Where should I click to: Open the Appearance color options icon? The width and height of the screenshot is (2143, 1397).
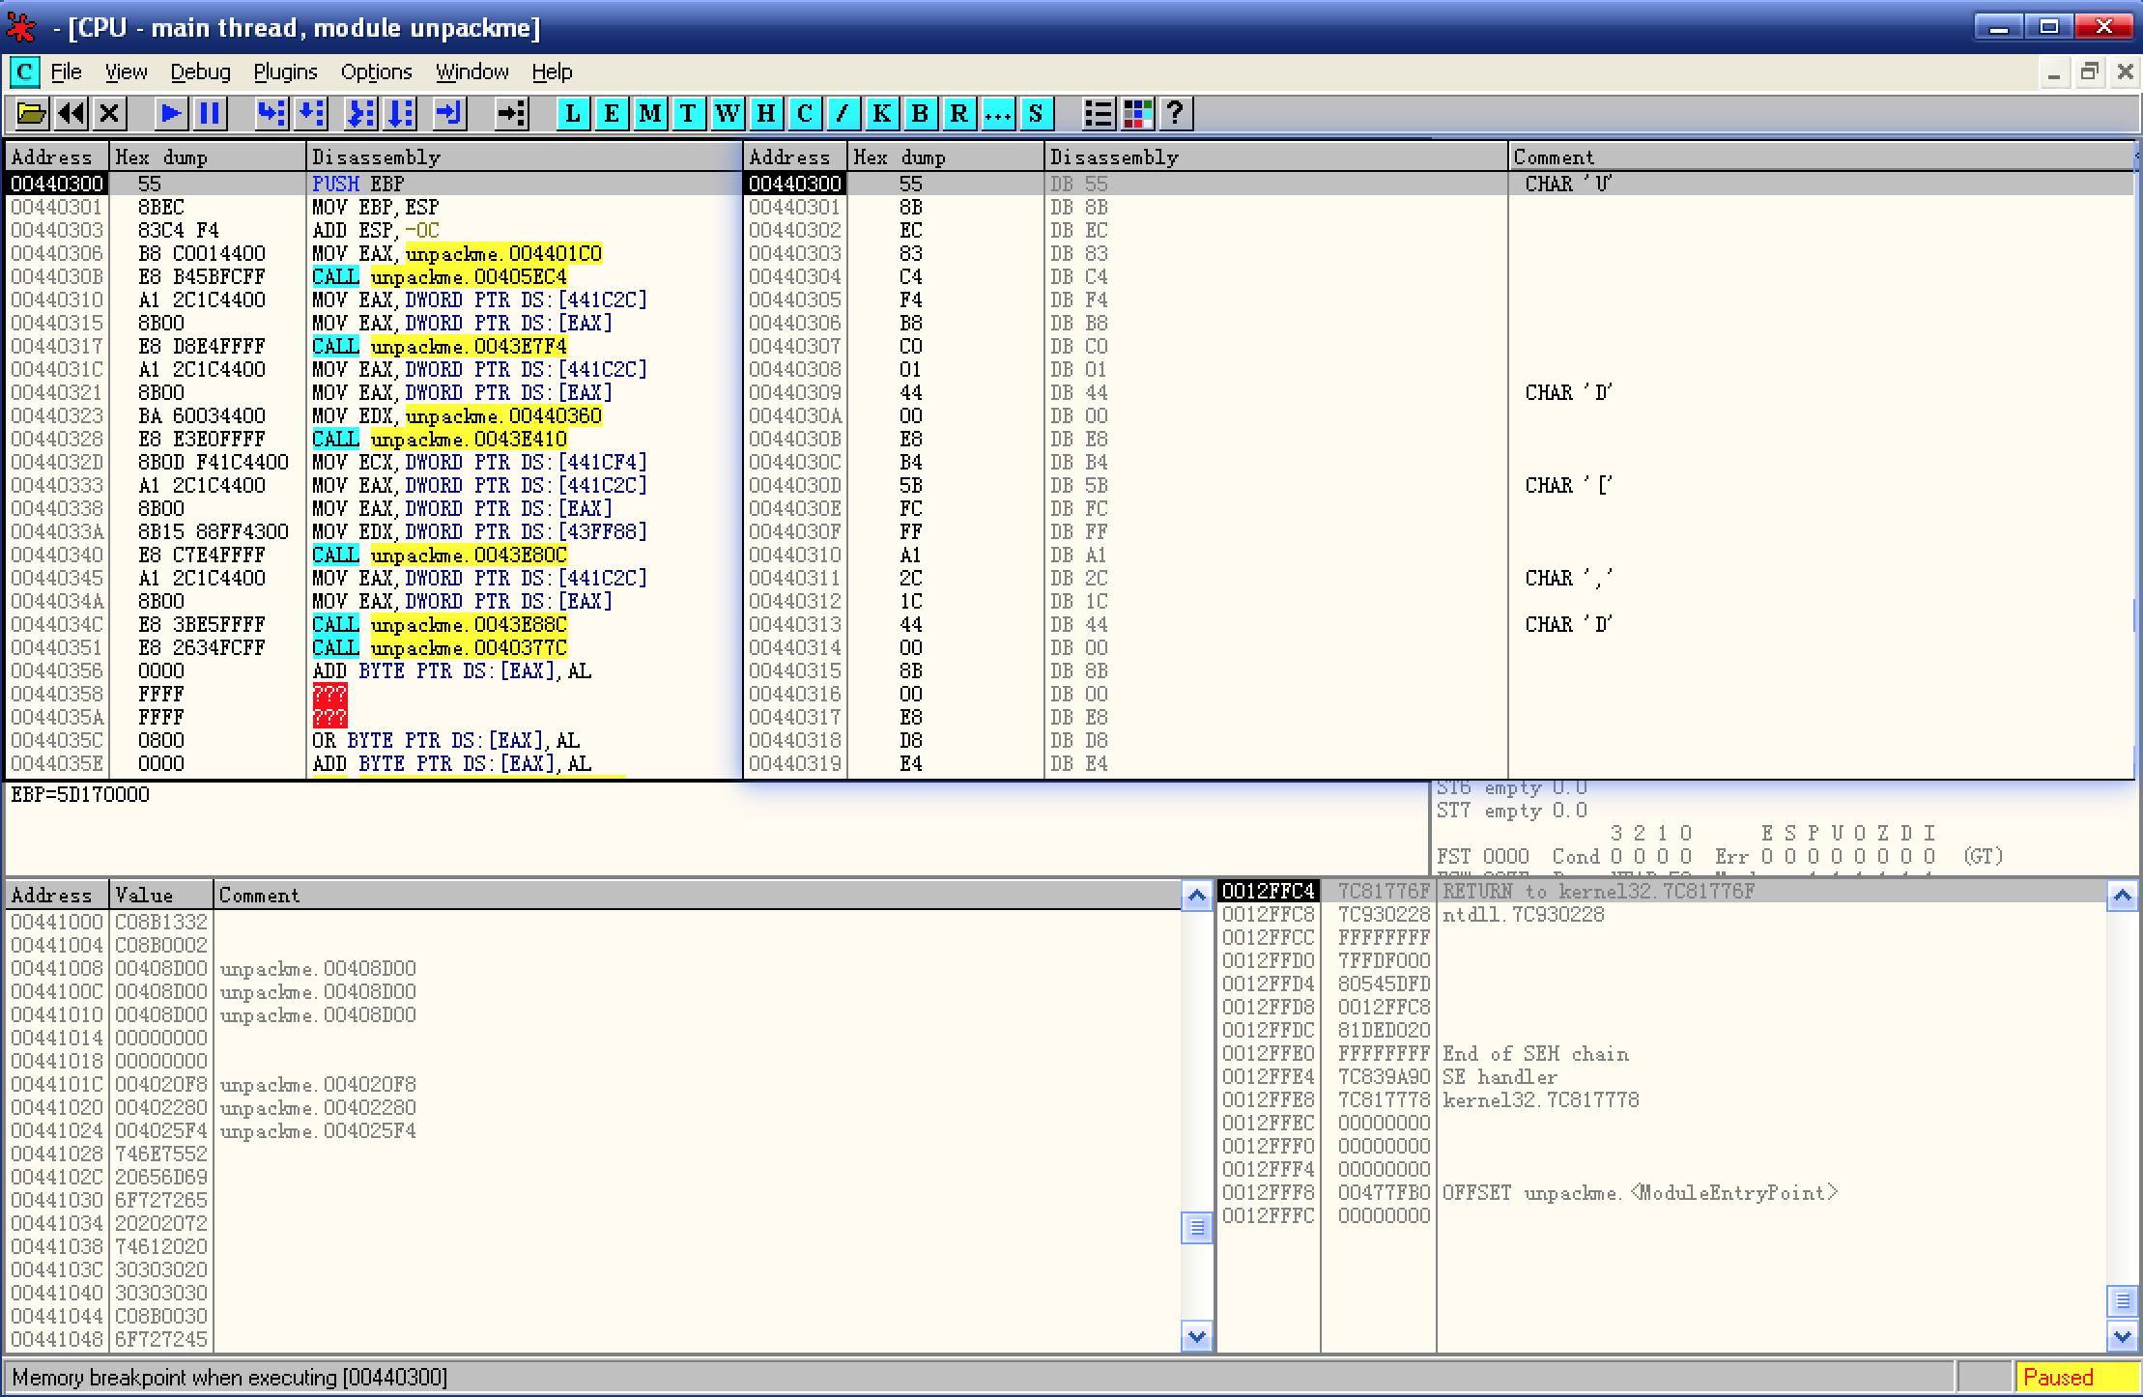pos(1137,114)
